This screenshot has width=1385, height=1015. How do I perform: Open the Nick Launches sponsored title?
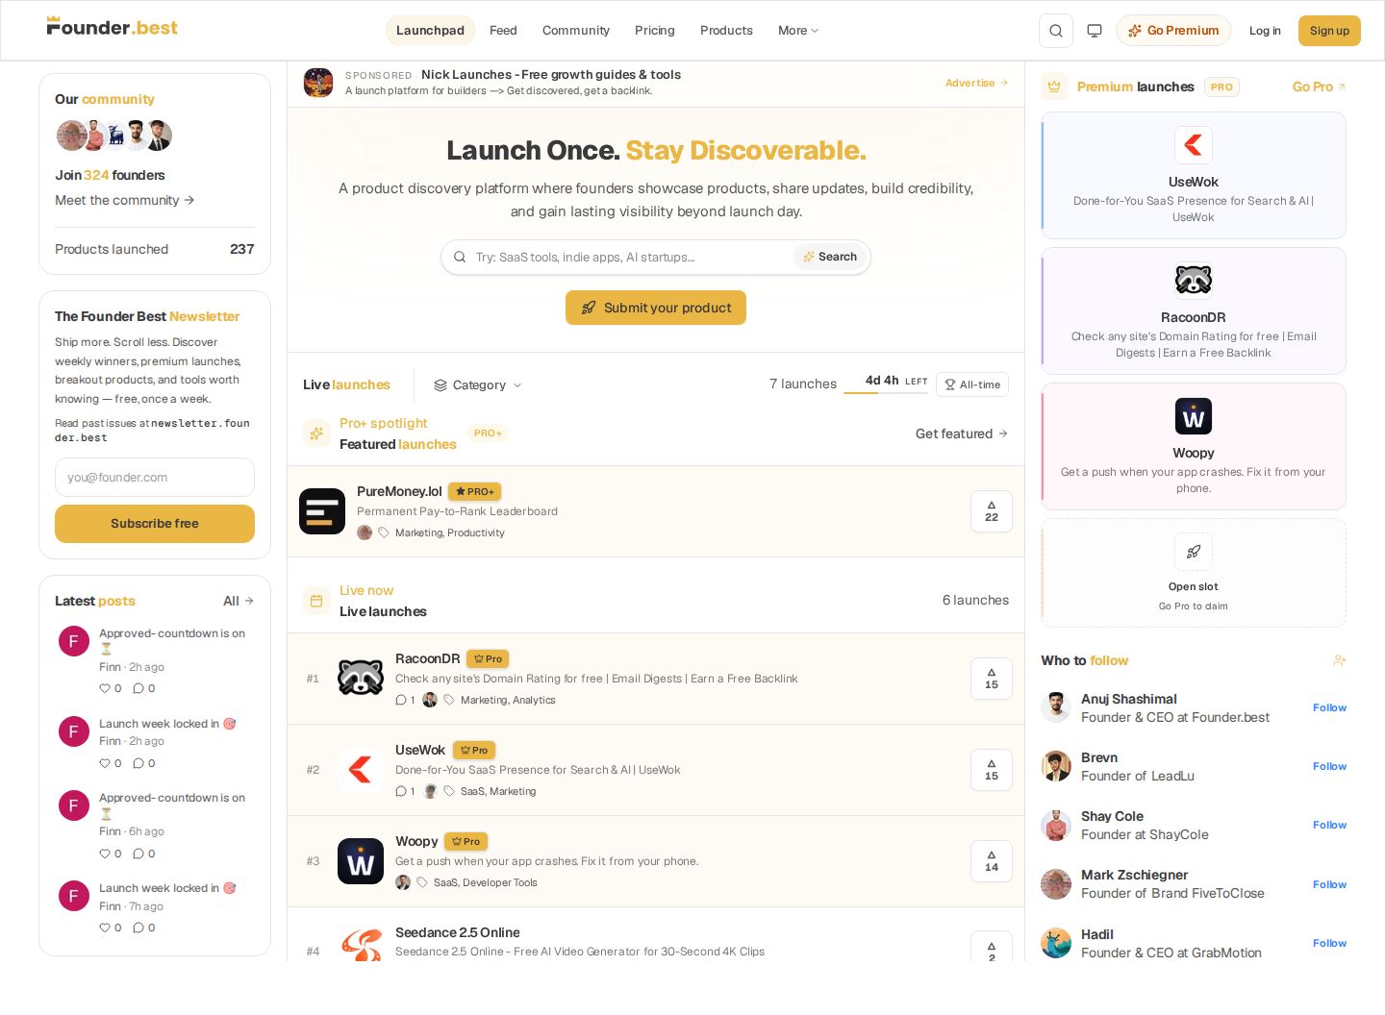(551, 74)
